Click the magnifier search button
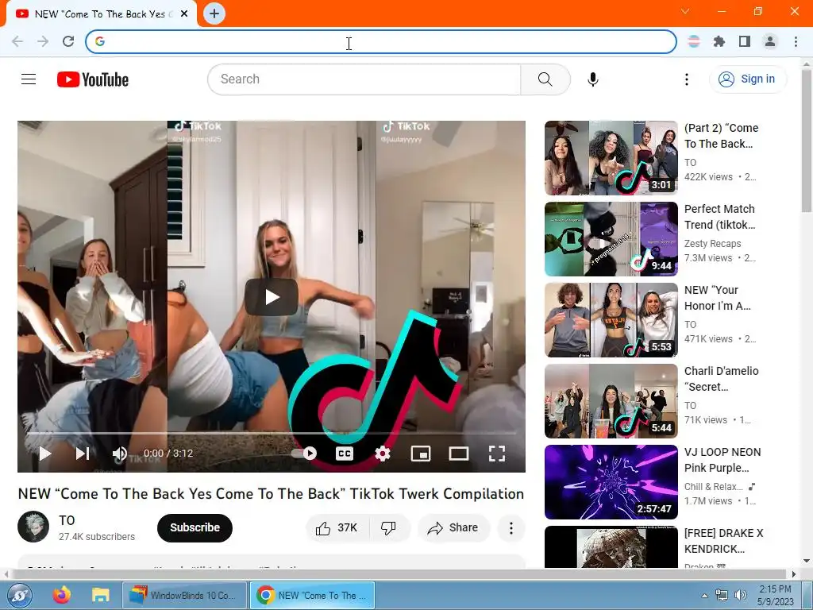 coord(545,79)
